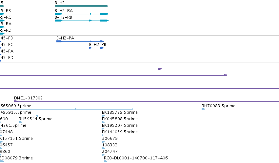The image size is (279, 163).
Task: Select the B-H2-RA transcript glyph
Action: coord(82,14)
